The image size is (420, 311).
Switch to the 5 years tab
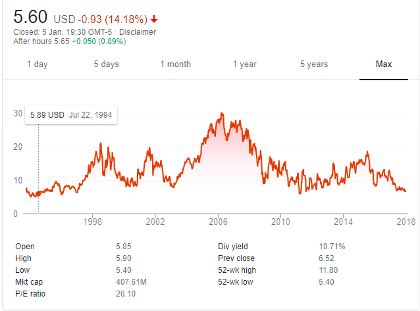pyautogui.click(x=314, y=64)
